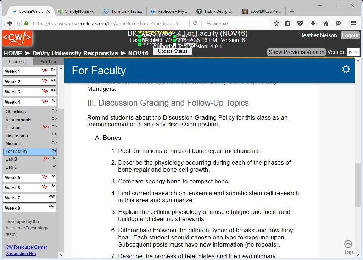Collapse the Week 4 section

point(30,102)
